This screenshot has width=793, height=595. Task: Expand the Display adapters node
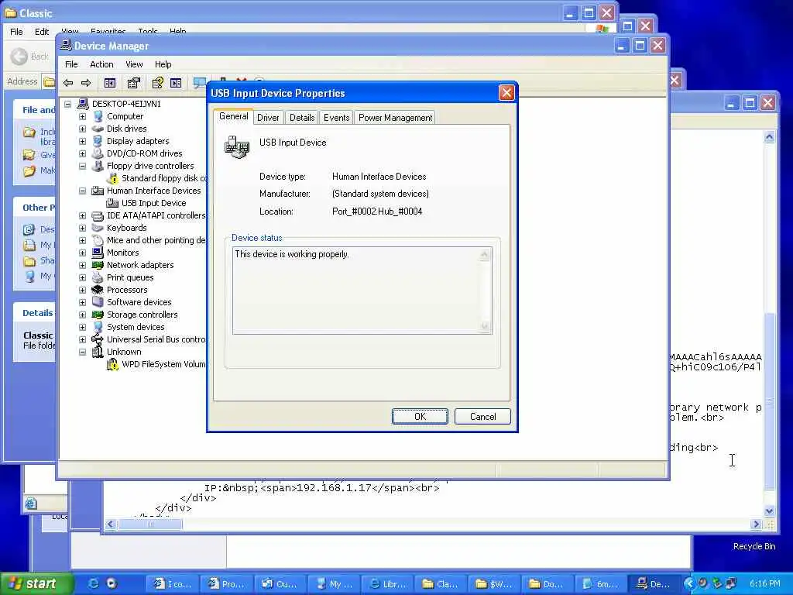(82, 141)
